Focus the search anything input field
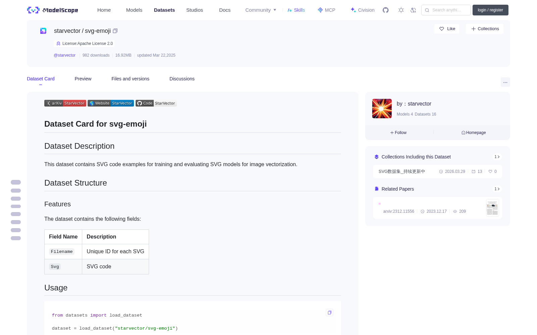The width and height of the screenshot is (537, 335). pyautogui.click(x=446, y=10)
